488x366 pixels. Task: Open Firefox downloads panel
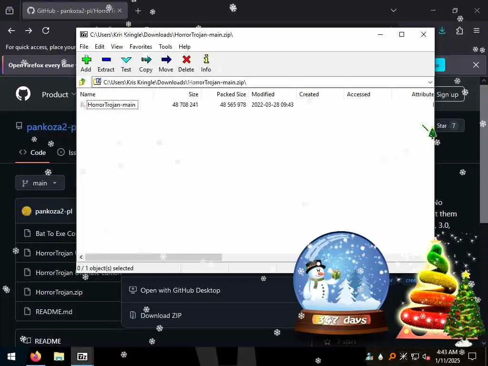pos(442,30)
